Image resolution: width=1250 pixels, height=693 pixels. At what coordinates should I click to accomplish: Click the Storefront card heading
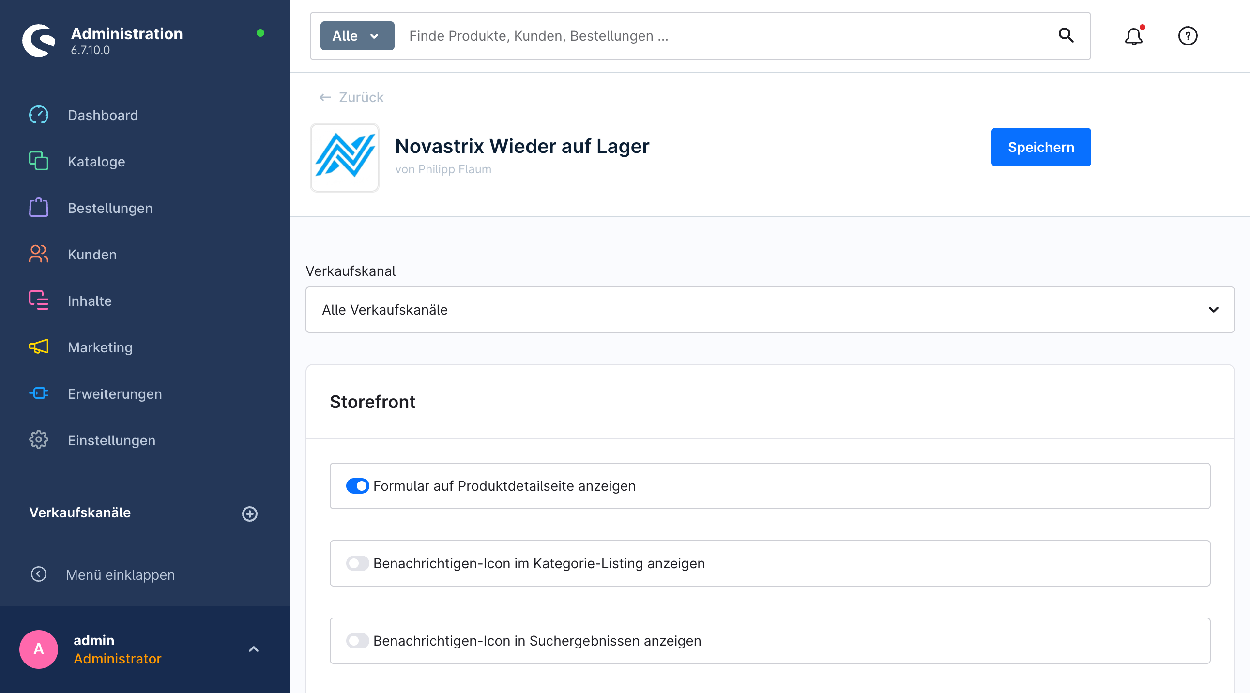tap(373, 402)
